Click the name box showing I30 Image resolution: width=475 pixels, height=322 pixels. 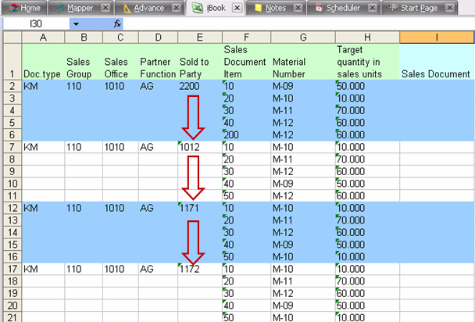[35, 24]
